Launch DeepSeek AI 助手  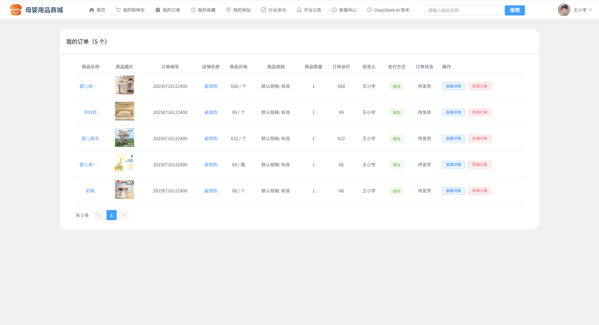tap(388, 10)
